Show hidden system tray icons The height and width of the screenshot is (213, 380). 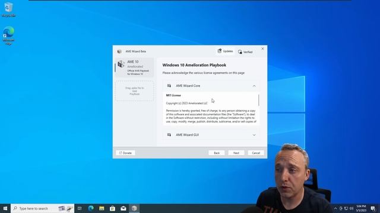click(335, 208)
